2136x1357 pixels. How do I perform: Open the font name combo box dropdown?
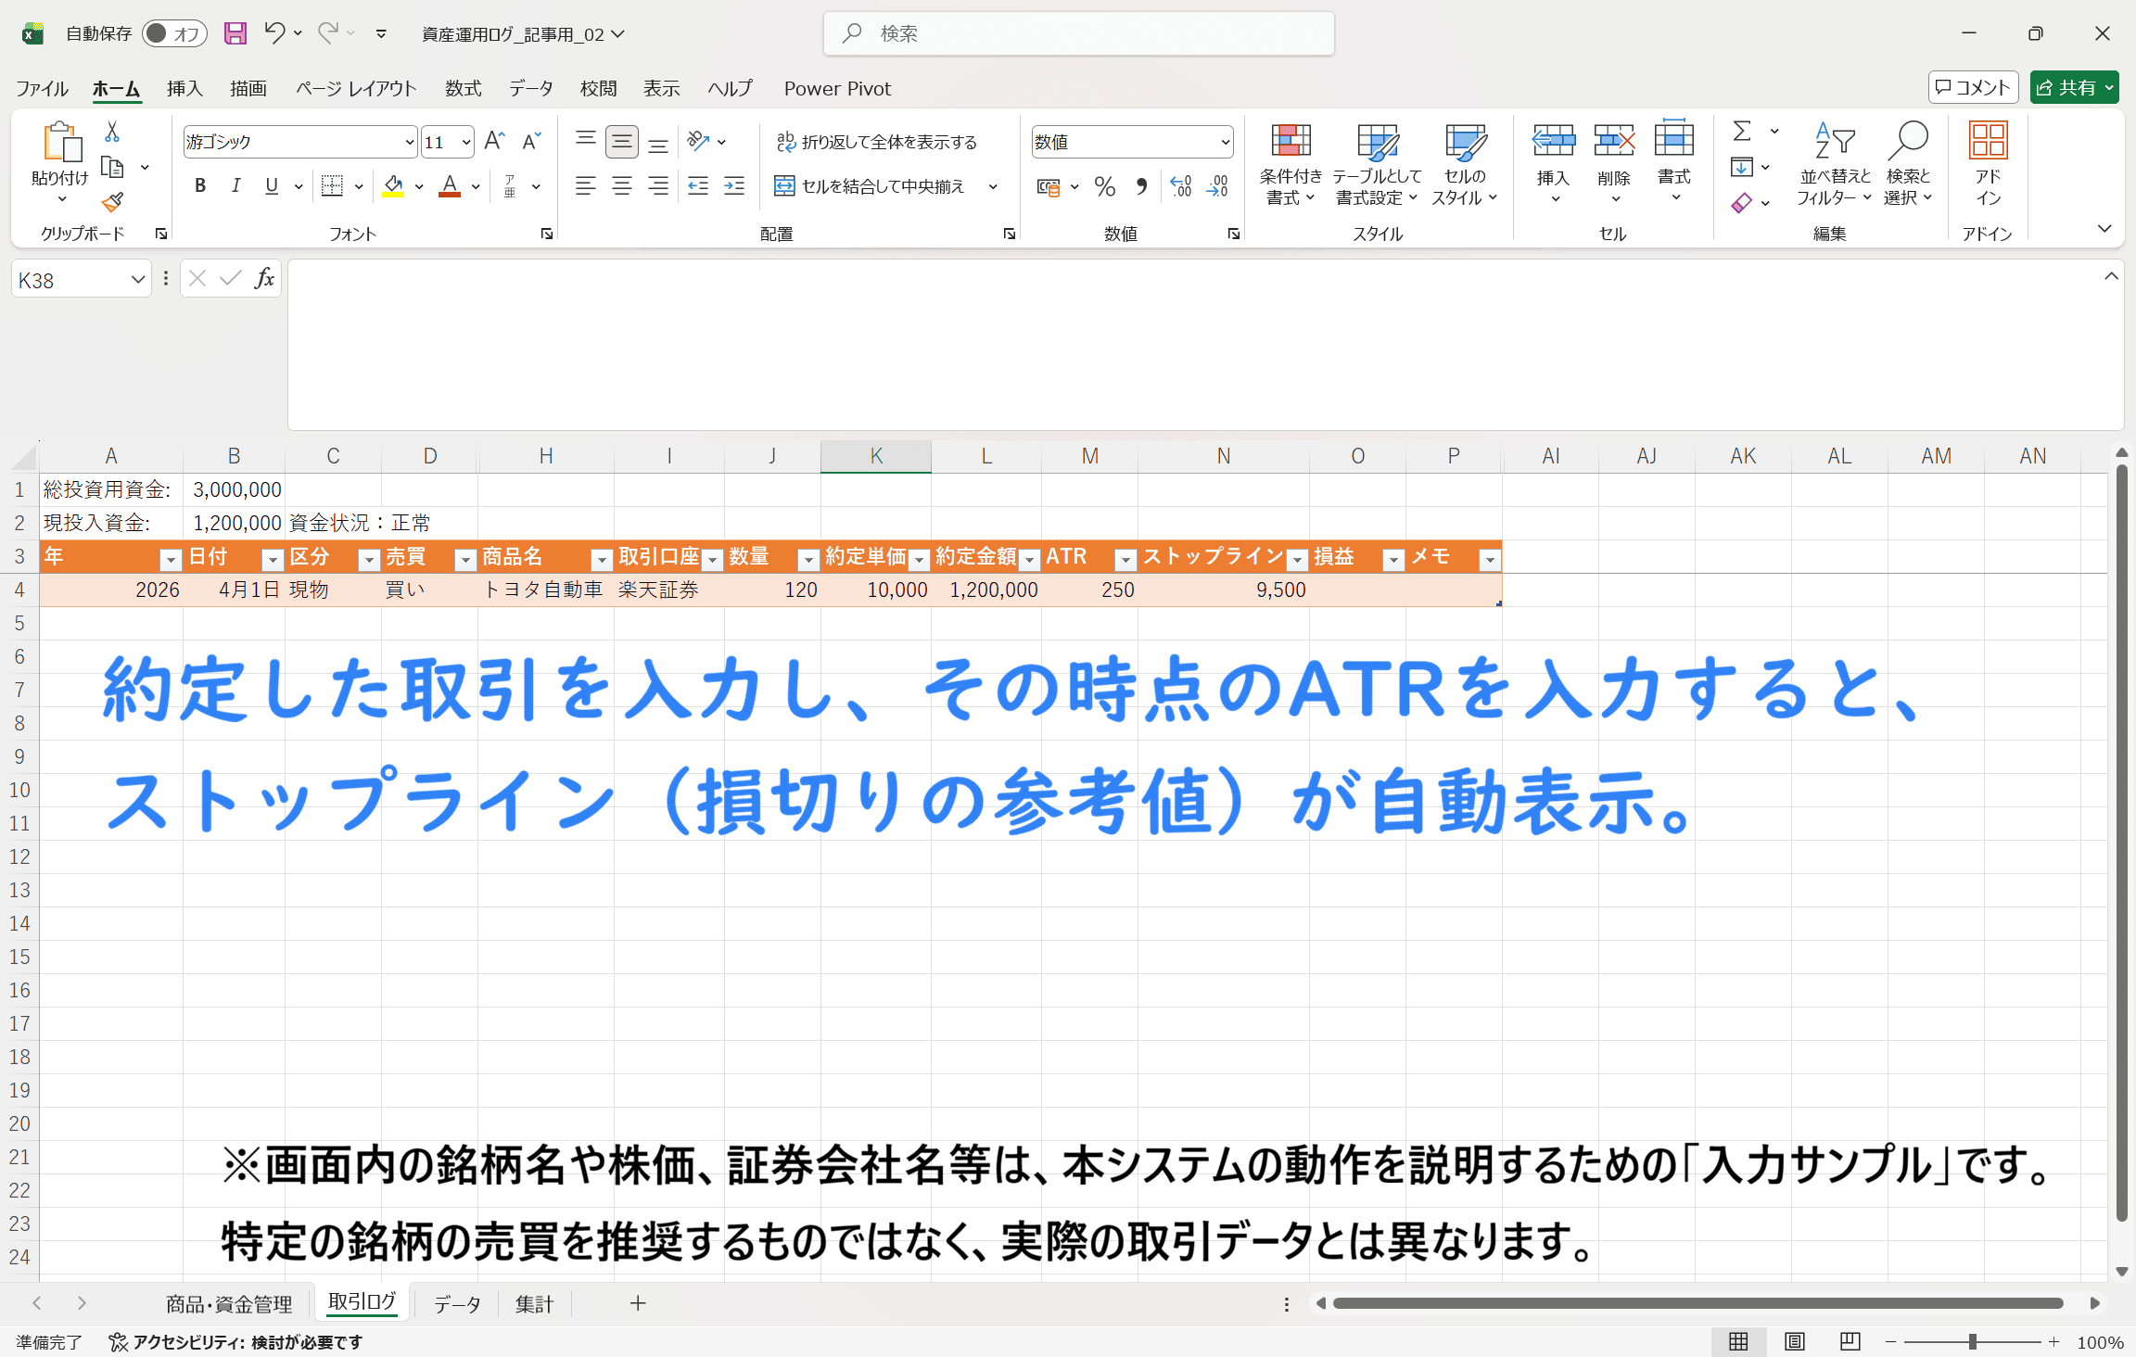tap(409, 142)
